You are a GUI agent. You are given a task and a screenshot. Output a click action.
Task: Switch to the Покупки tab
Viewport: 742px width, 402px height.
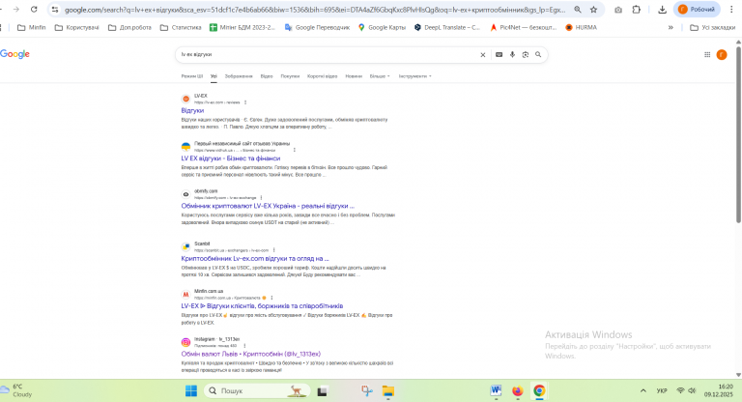(x=290, y=76)
